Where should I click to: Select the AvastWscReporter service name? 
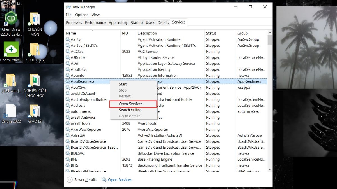[x=86, y=129]
